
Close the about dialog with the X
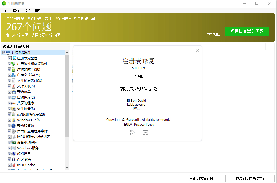click(x=197, y=50)
